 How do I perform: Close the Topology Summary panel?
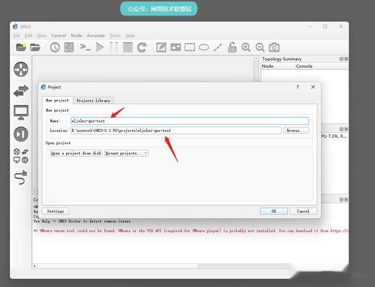click(346, 59)
